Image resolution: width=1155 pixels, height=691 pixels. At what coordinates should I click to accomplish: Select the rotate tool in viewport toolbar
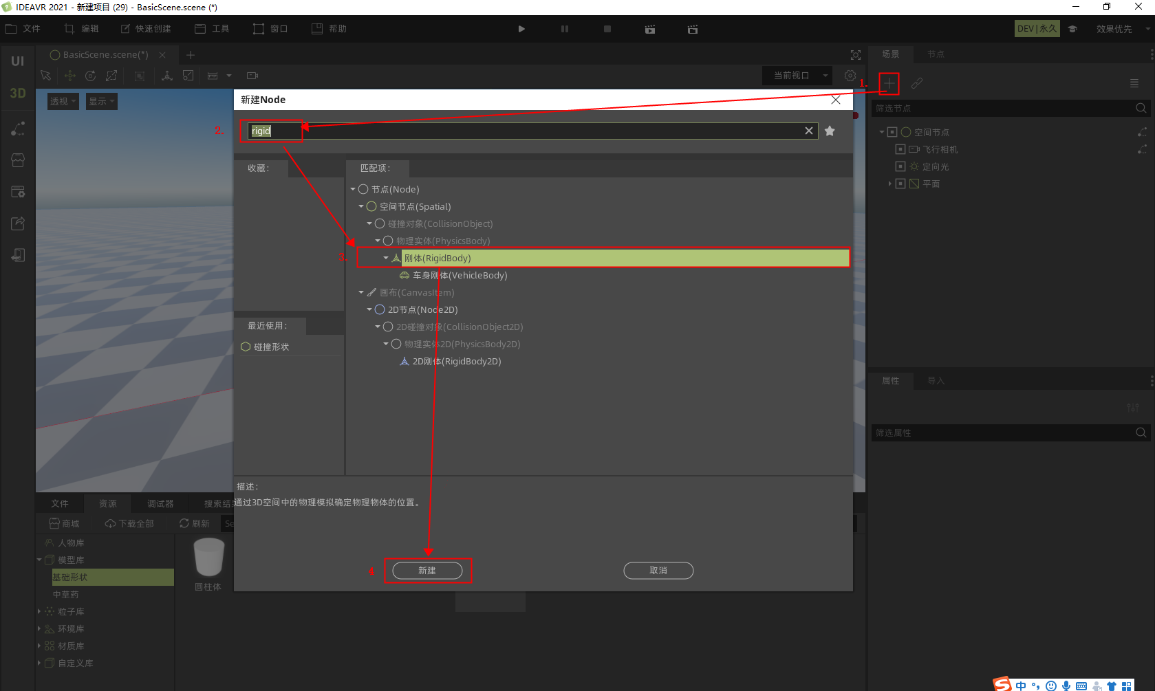pyautogui.click(x=90, y=76)
